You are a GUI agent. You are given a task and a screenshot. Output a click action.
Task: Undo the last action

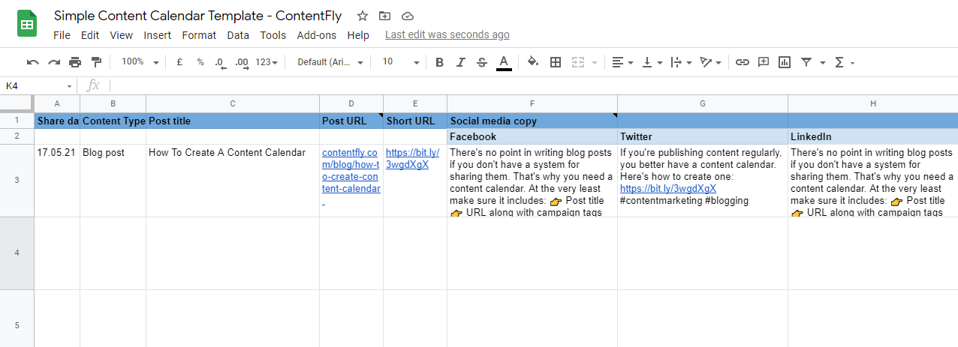32,62
